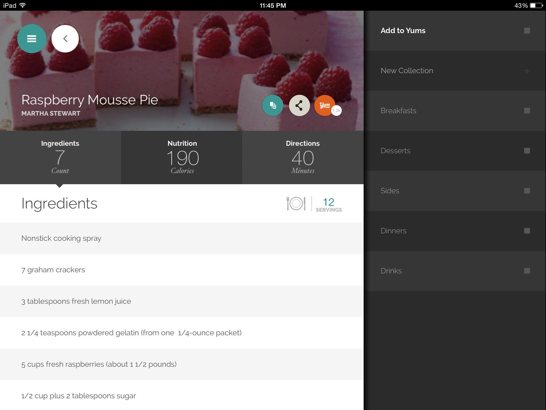Image resolution: width=546 pixels, height=410 pixels.
Task: Click the plus icon beside New Collection
Action: (x=527, y=71)
